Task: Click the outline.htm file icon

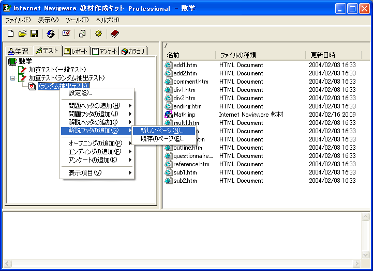Action: tap(169, 148)
